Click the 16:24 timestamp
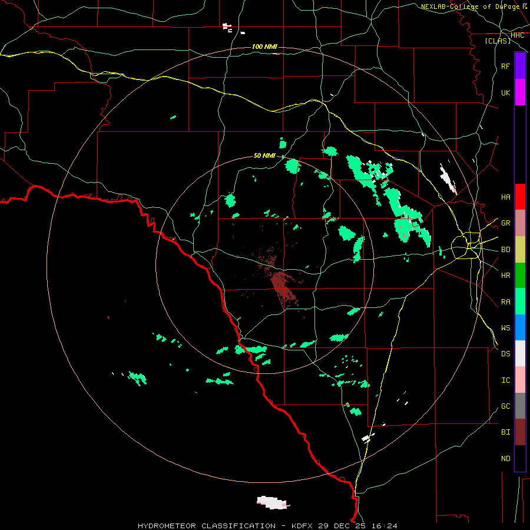530x530 pixels. coord(384,526)
